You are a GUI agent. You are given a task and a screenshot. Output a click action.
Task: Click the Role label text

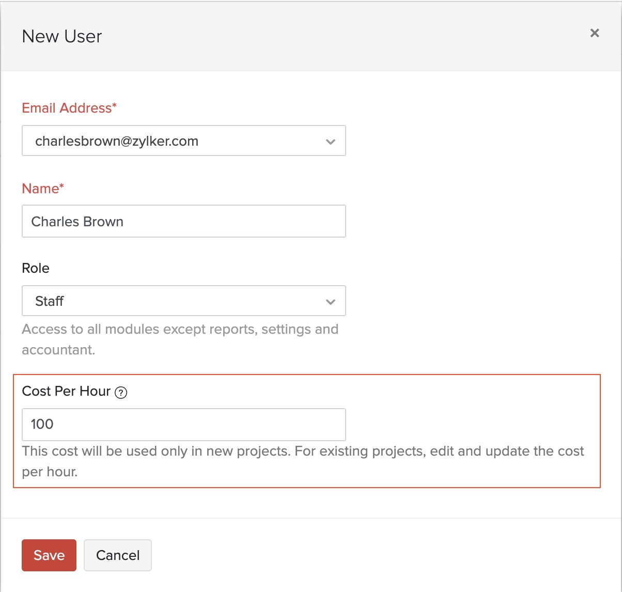[x=36, y=268]
